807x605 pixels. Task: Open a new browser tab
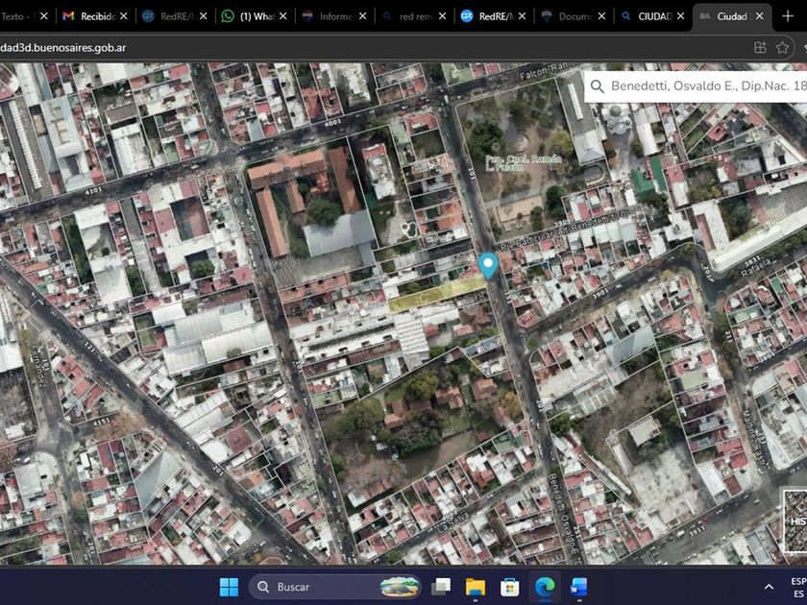pos(788,16)
